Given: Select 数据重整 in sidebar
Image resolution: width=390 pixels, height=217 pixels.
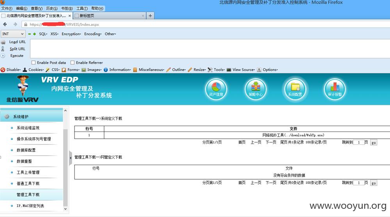Looking at the screenshot, I should [x=24, y=161].
